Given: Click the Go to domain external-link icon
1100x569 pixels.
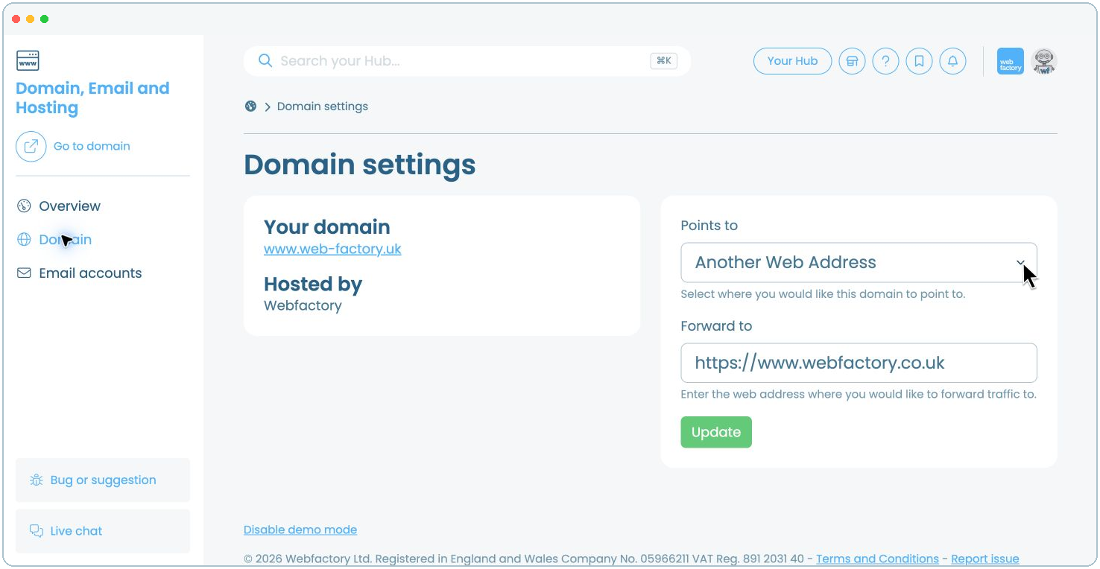Looking at the screenshot, I should click(x=31, y=146).
